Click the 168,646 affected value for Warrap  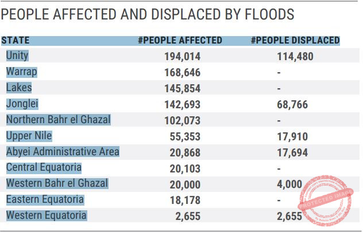[183, 73]
